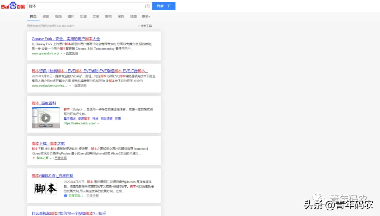380x216 pixels.
Task: Click the https://baike.baidu.com/ URL
Action: pyautogui.click(x=80, y=123)
